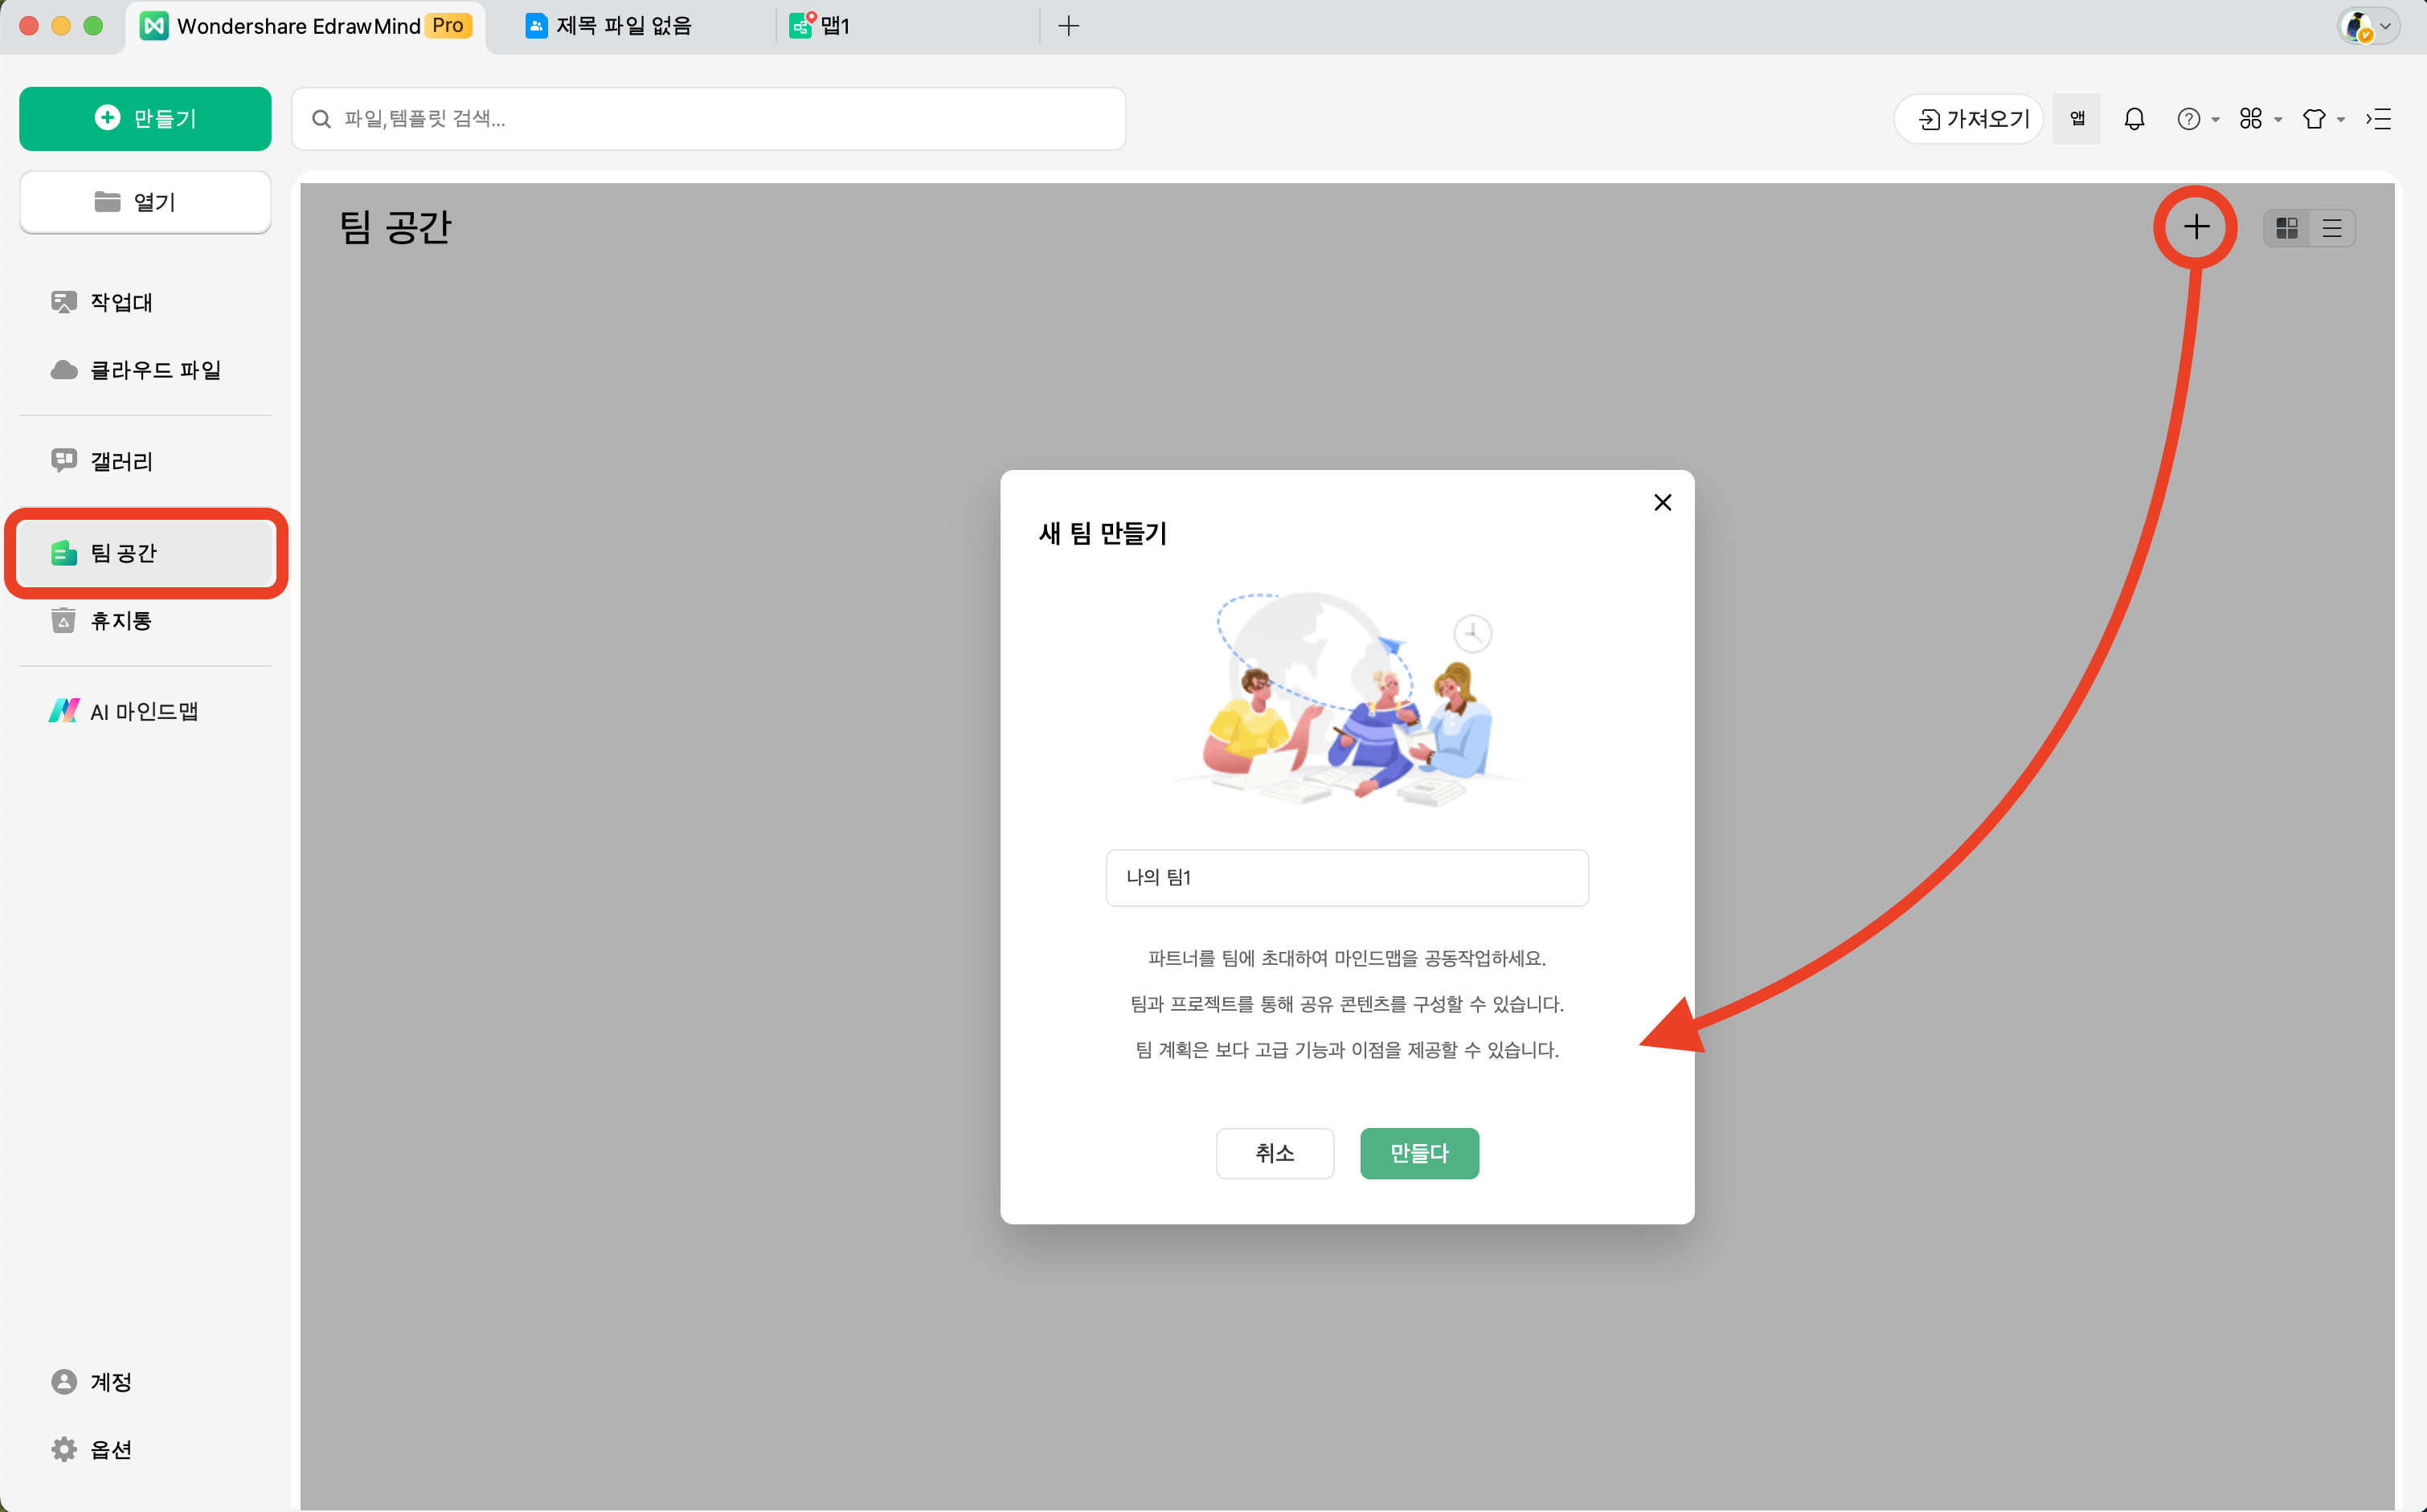Click the green 만들다 button in dialog
Screen dimensions: 2427x1512
pos(1418,1153)
